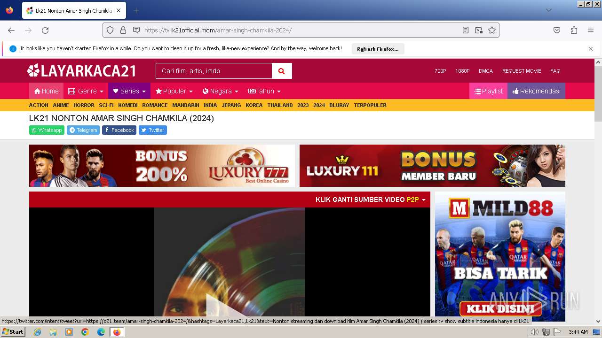The image size is (602, 338).
Task: Click the page vertical scrollbar thumb
Action: 598,94
